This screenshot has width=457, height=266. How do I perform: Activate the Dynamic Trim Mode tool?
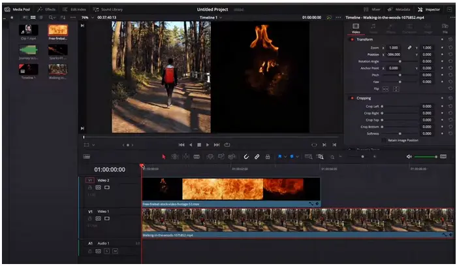[x=185, y=157]
